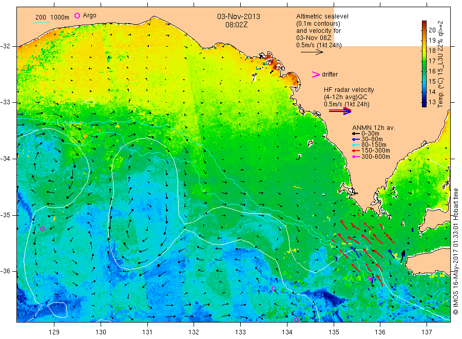Click the magenta Argo circle in the legend
Image resolution: width=462 pixels, height=339 pixels.
(x=77, y=15)
